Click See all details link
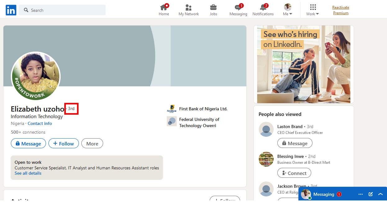Image resolution: width=387 pixels, height=202 pixels. [28, 173]
